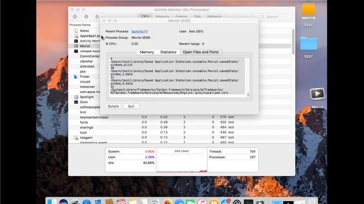The width and height of the screenshot is (364, 204).
Task: Select the cloudd process row
Action: point(85,82)
